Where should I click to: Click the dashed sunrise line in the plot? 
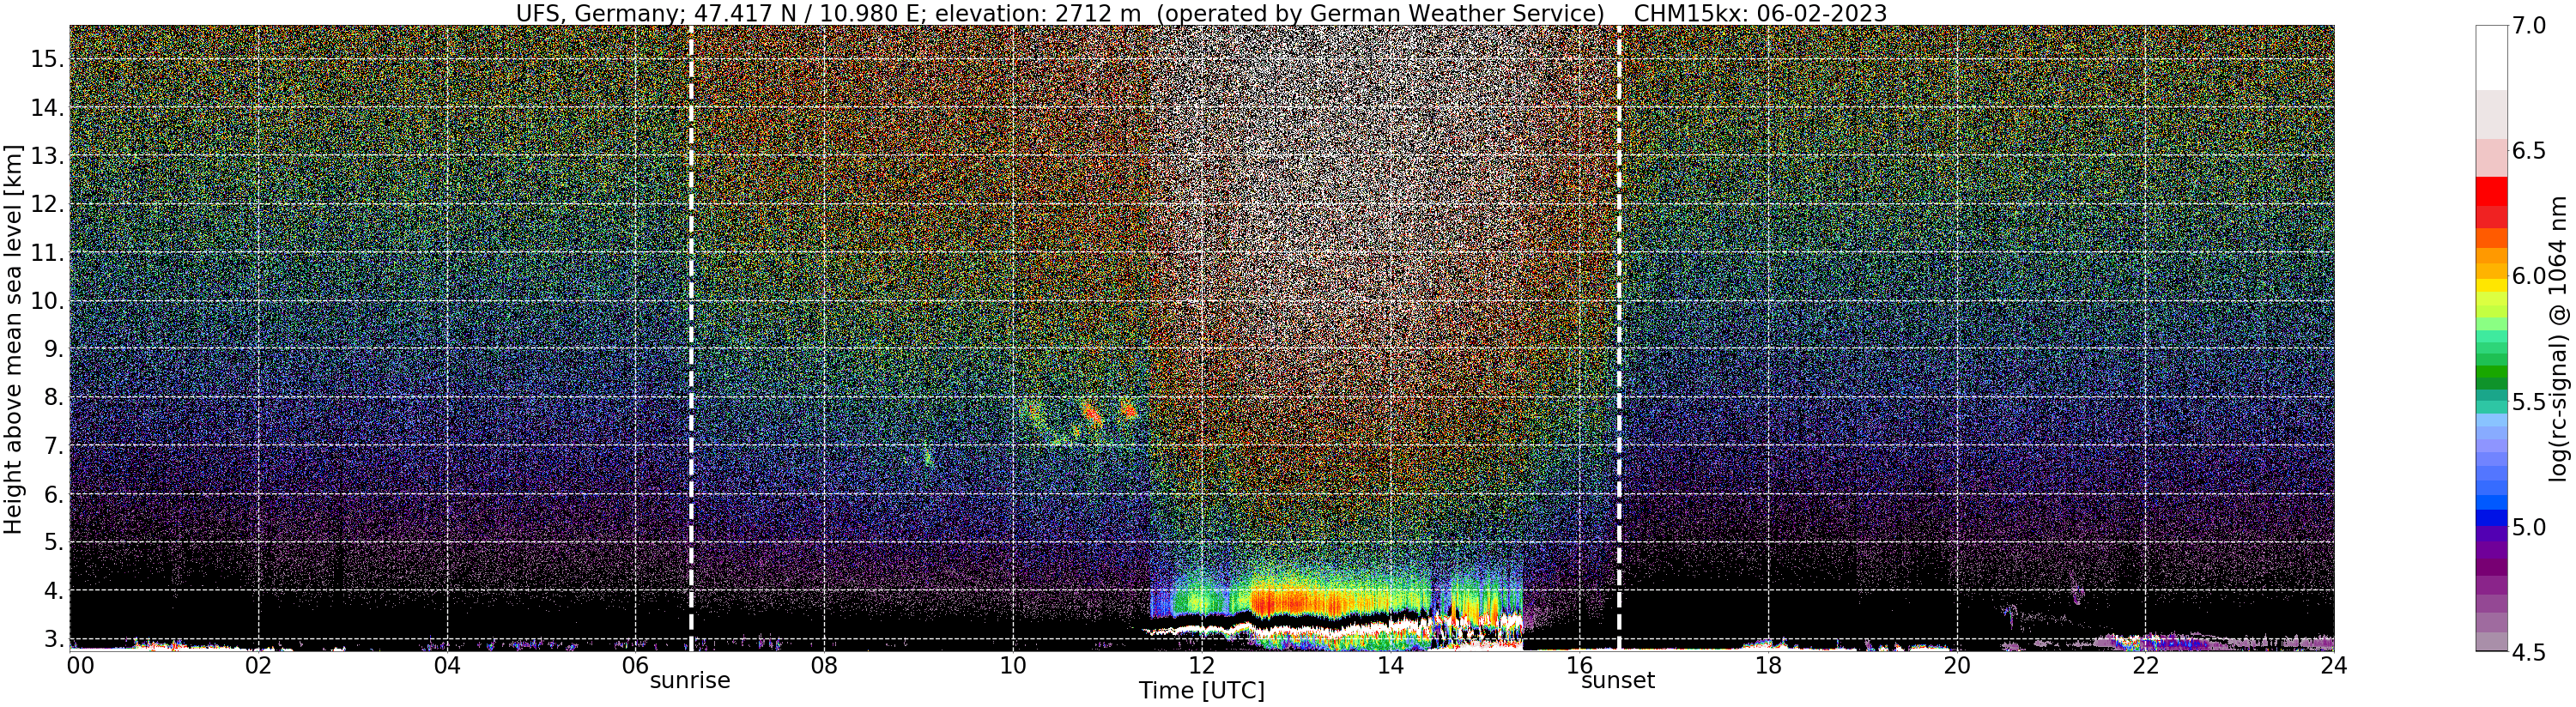pos(691,338)
